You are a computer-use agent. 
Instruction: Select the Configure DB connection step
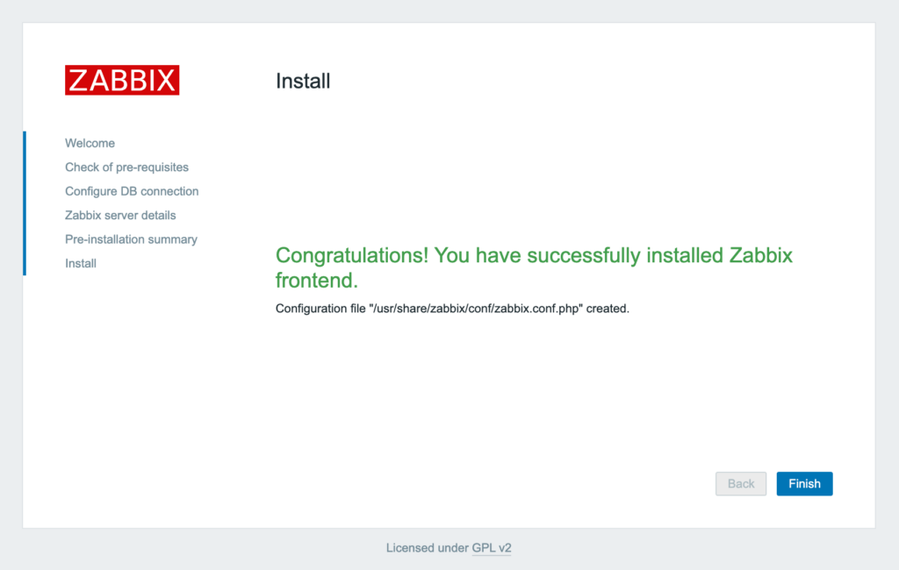click(x=132, y=190)
